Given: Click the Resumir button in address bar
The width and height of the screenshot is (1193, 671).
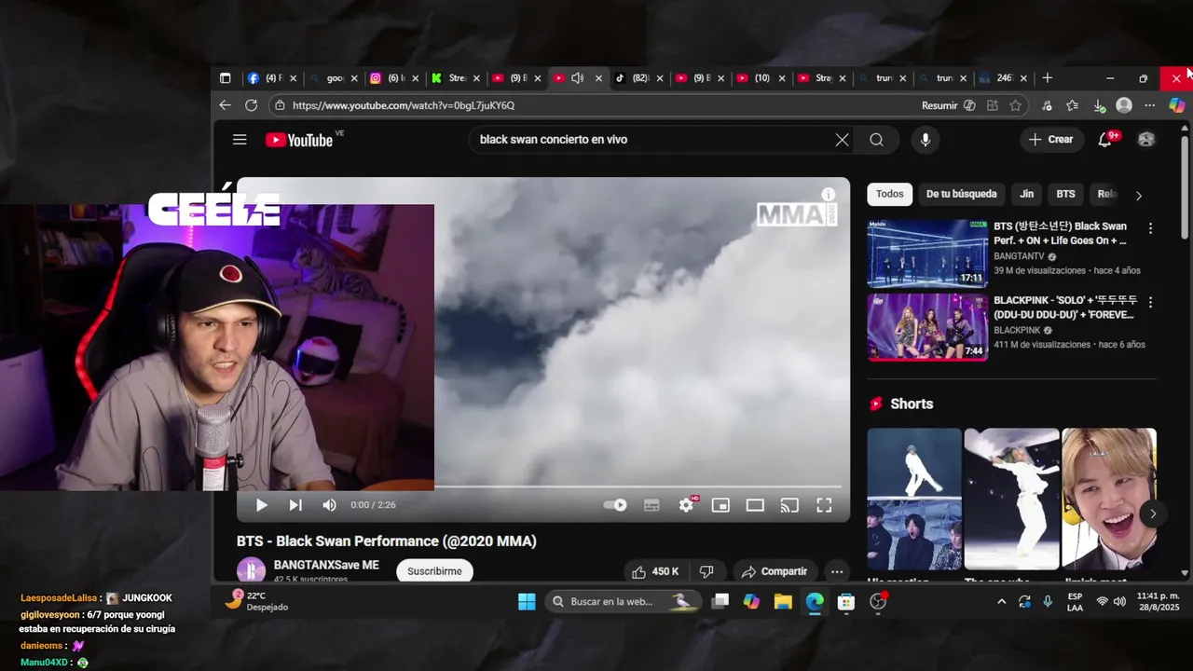Looking at the screenshot, I should coord(949,105).
